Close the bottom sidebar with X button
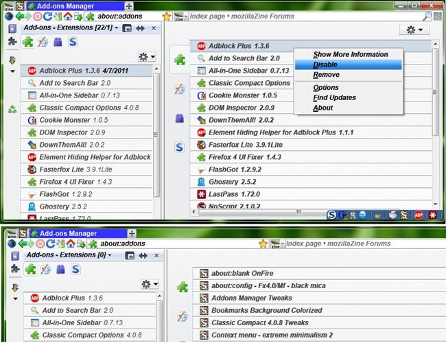The width and height of the screenshot is (446, 343). point(156,255)
